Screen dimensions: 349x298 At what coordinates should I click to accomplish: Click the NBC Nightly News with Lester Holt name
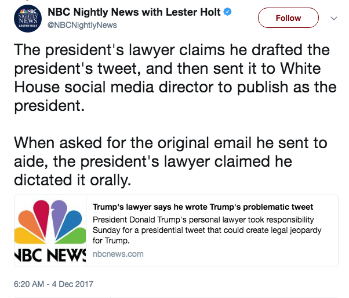(x=134, y=12)
